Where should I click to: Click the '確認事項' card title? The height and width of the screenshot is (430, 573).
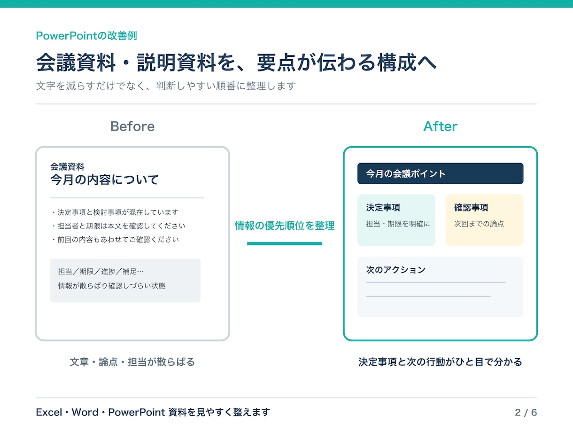[x=471, y=208]
